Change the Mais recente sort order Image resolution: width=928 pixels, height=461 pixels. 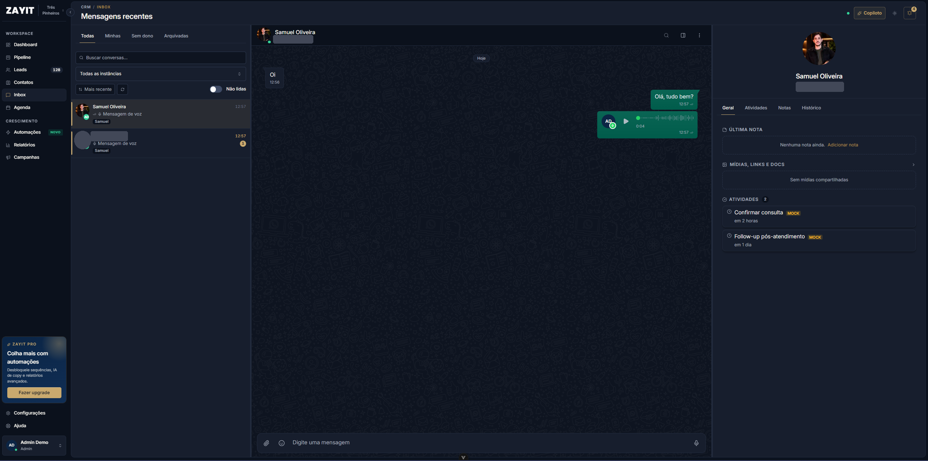(95, 89)
